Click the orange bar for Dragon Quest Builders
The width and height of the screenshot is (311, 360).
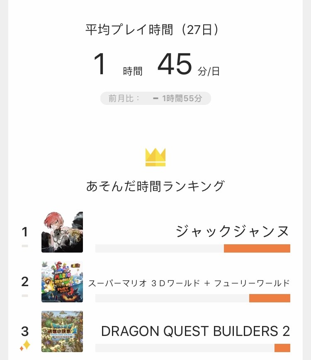(x=282, y=348)
